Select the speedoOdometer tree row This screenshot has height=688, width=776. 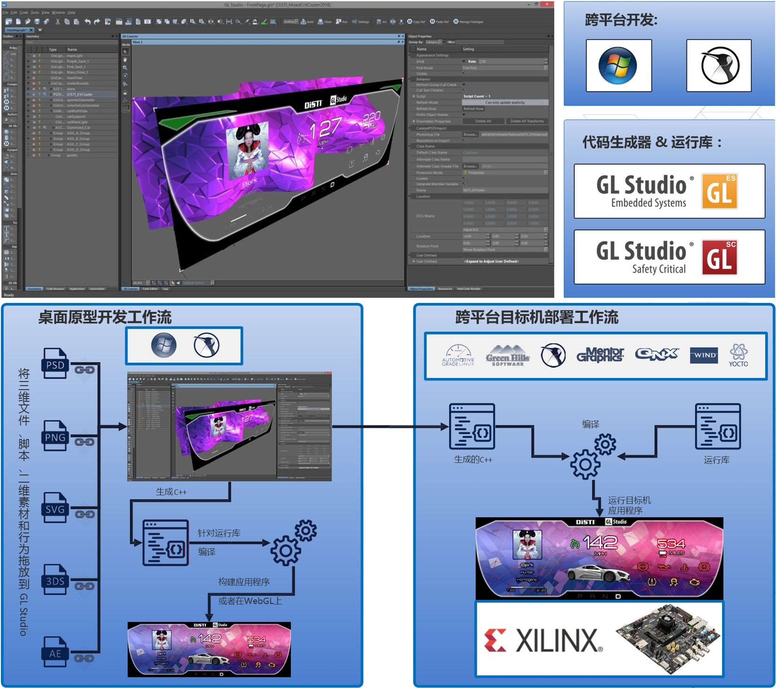click(71, 100)
